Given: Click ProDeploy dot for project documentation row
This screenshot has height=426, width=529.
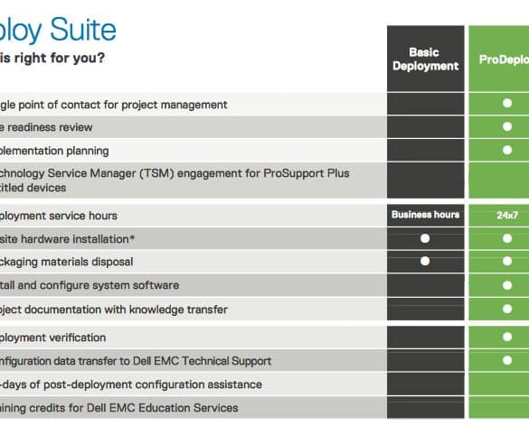Looking at the screenshot, I should point(507,309).
